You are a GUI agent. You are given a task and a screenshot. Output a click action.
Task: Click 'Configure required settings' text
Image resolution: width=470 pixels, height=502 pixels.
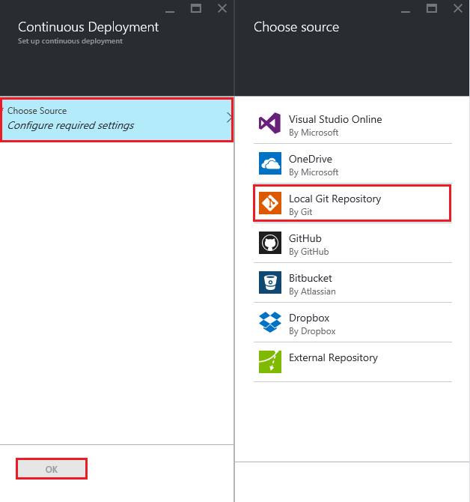(x=70, y=126)
